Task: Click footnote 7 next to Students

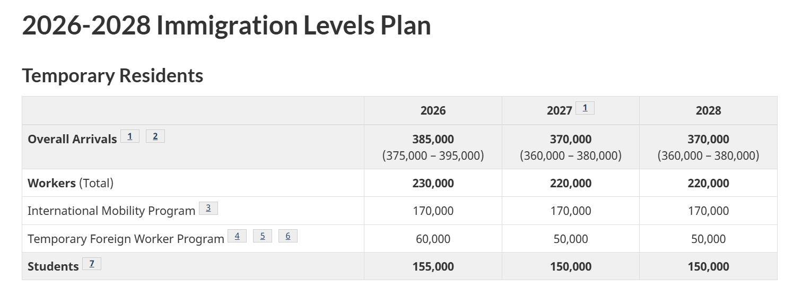Action: coord(91,264)
